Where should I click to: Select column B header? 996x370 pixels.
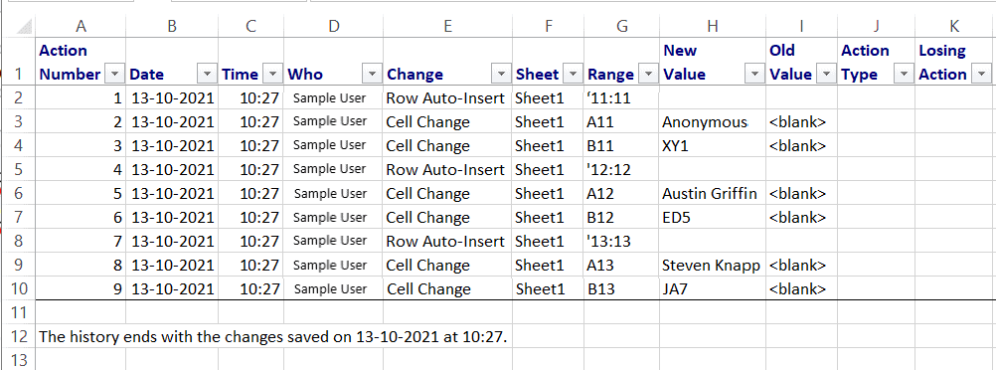tap(172, 26)
